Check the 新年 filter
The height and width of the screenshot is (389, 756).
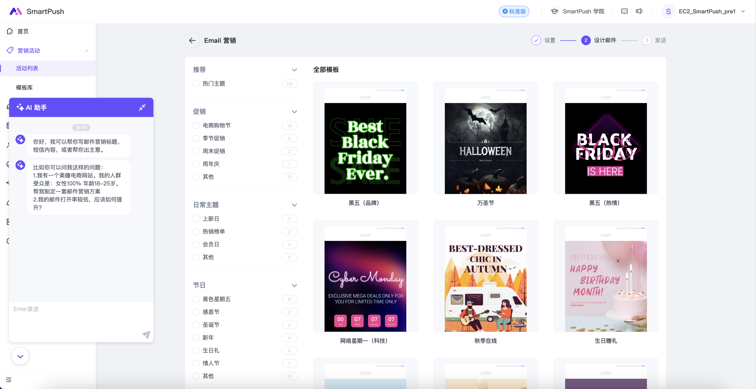coord(196,338)
